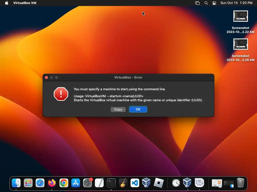Click the text 'You must specify a machine to start'
The width and height of the screenshot is (257, 192).
pos(101,89)
